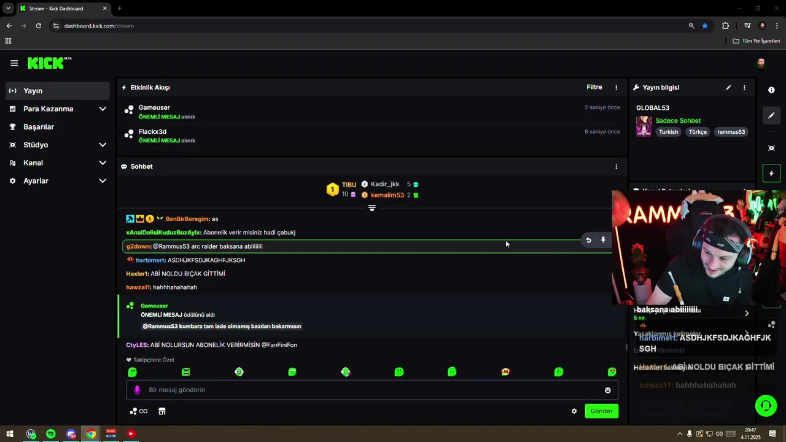Click the info icon in right sidebar
Image resolution: width=786 pixels, height=442 pixels.
pos(771,90)
